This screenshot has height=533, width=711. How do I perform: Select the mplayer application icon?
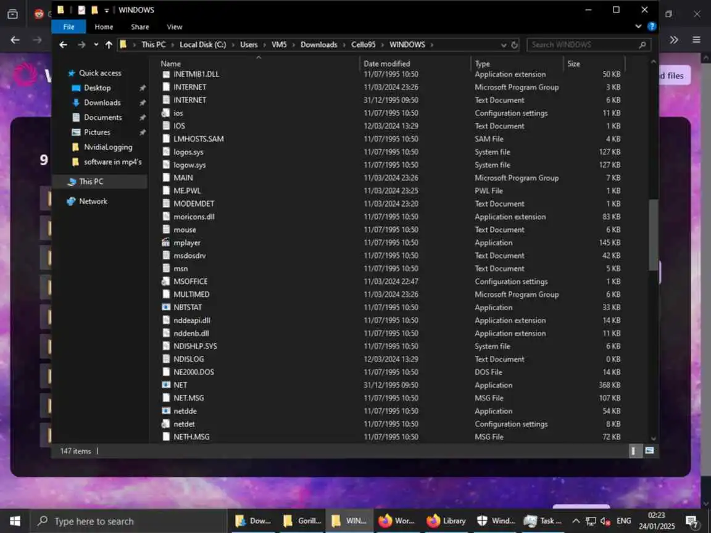coord(166,242)
